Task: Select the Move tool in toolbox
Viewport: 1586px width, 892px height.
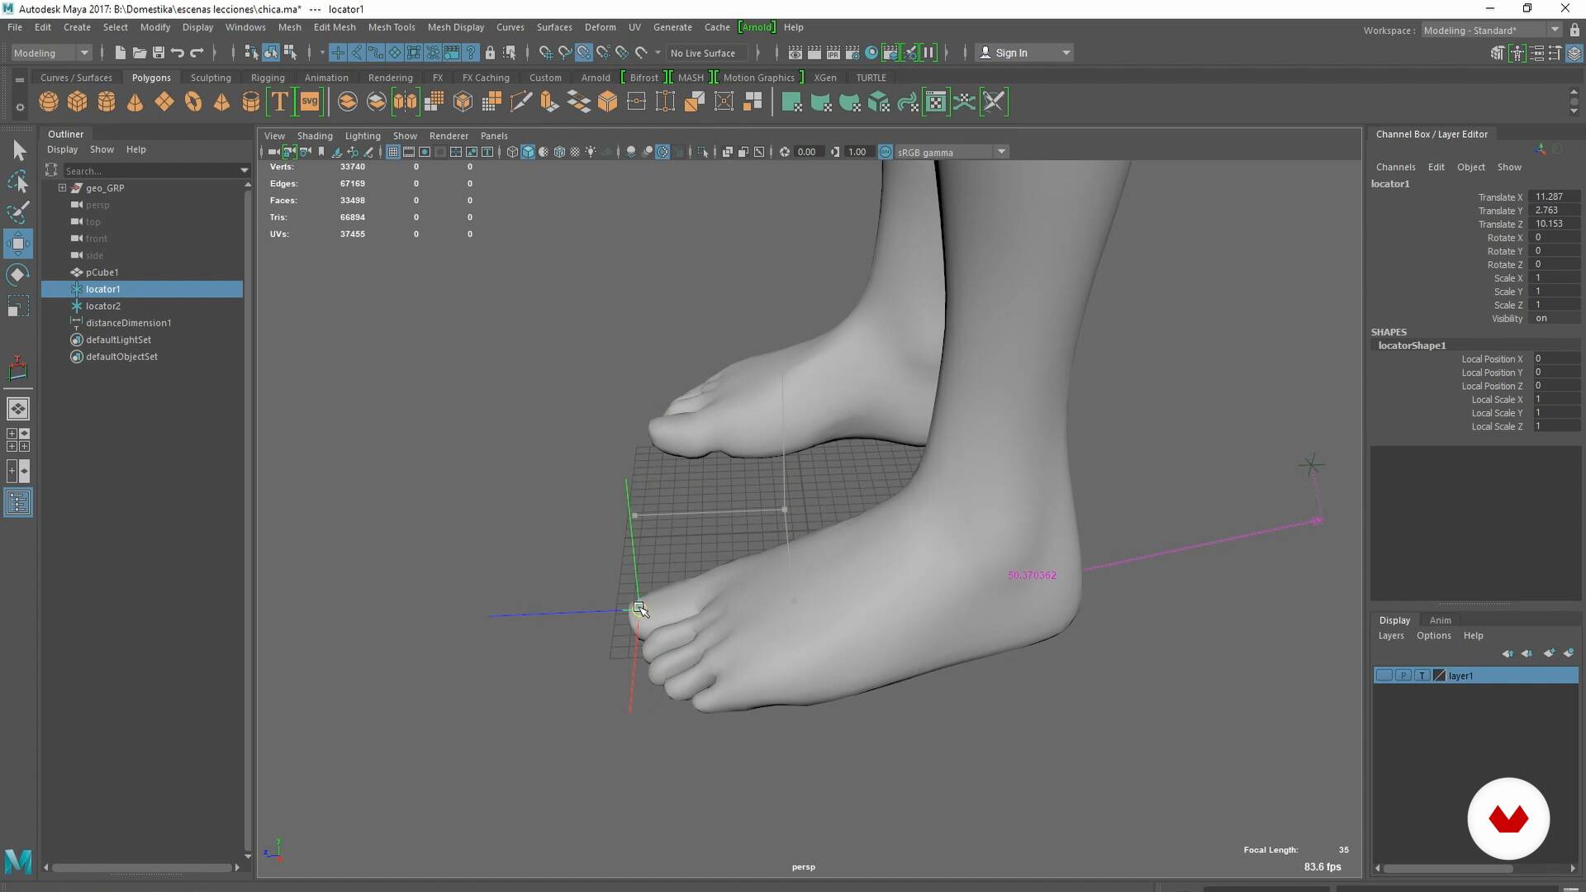Action: 18,244
